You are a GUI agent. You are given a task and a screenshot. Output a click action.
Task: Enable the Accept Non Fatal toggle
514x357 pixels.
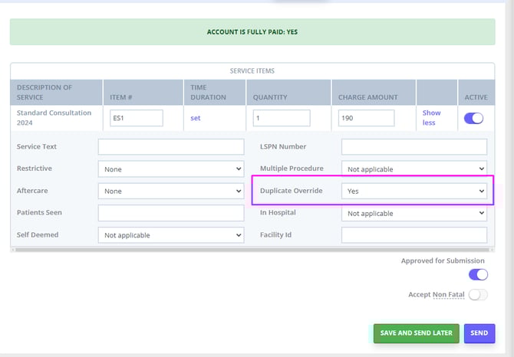(x=477, y=294)
